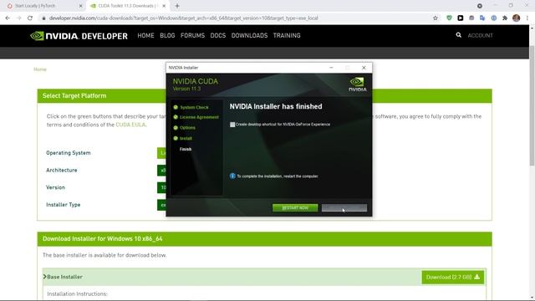Click the green Operating System option button

coord(161,153)
